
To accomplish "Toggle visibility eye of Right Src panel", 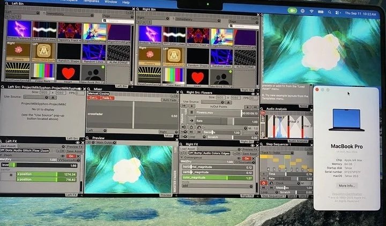I will [253, 94].
